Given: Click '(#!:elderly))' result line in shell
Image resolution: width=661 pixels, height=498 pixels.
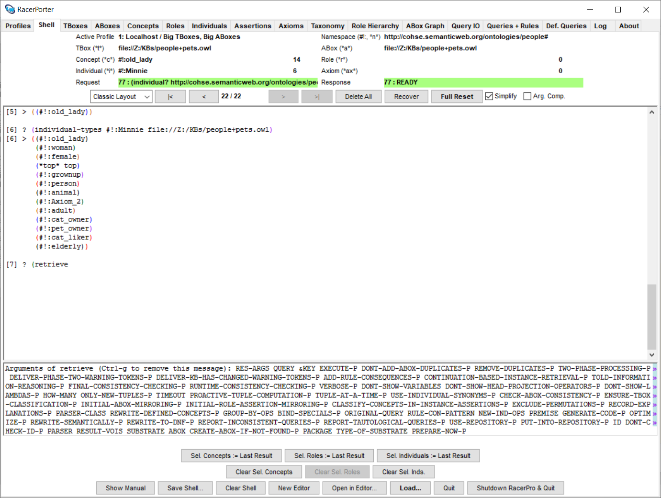Looking at the screenshot, I should click(x=62, y=247).
